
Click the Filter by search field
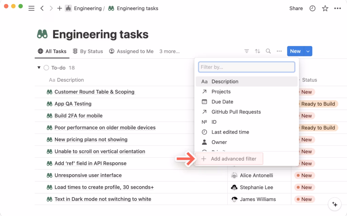[246, 67]
